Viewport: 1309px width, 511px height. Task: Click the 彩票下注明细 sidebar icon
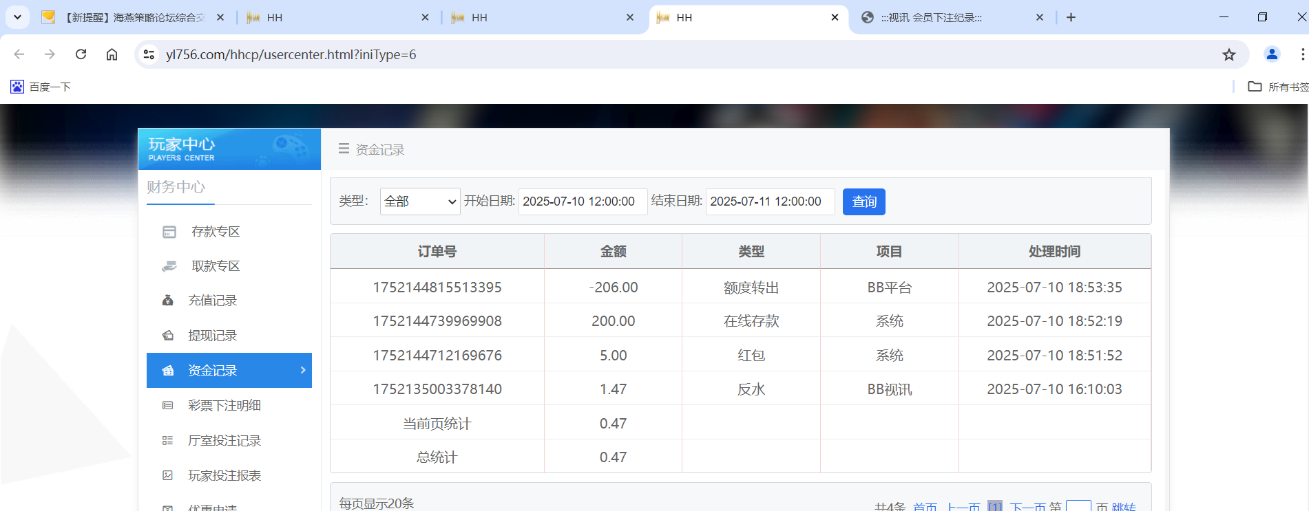[x=167, y=406]
